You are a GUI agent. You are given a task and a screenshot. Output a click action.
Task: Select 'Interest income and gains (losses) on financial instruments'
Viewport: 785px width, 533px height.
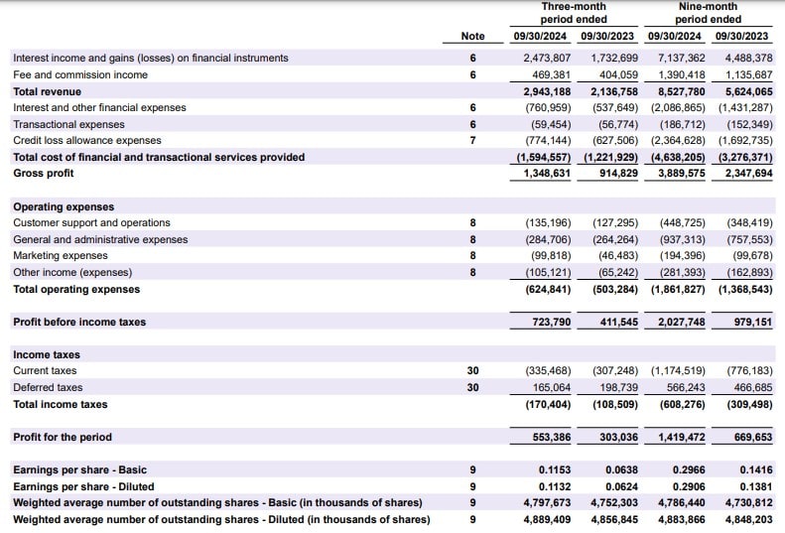point(151,59)
